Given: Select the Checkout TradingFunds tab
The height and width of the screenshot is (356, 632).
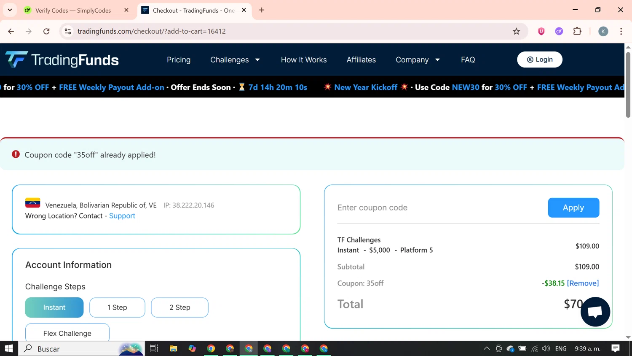Looking at the screenshot, I should click(x=193, y=10).
